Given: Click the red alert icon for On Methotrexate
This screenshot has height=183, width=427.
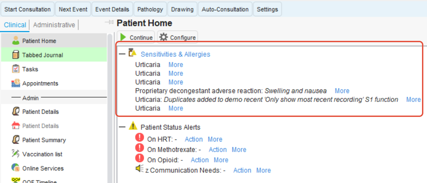Looking at the screenshot, I should coord(140,148).
